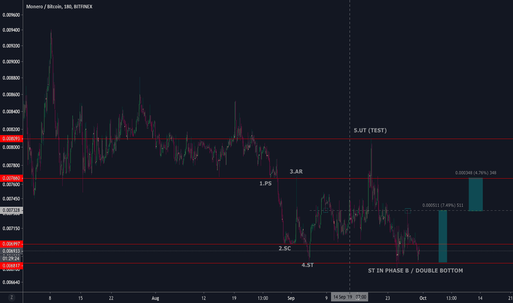513x303 pixels.
Task: Click the ST IN PHASE B / DOUBLE BOTTOM text
Action: pos(416,270)
